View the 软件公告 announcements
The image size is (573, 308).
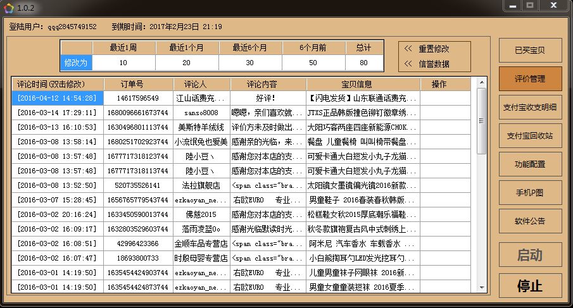[530, 221]
